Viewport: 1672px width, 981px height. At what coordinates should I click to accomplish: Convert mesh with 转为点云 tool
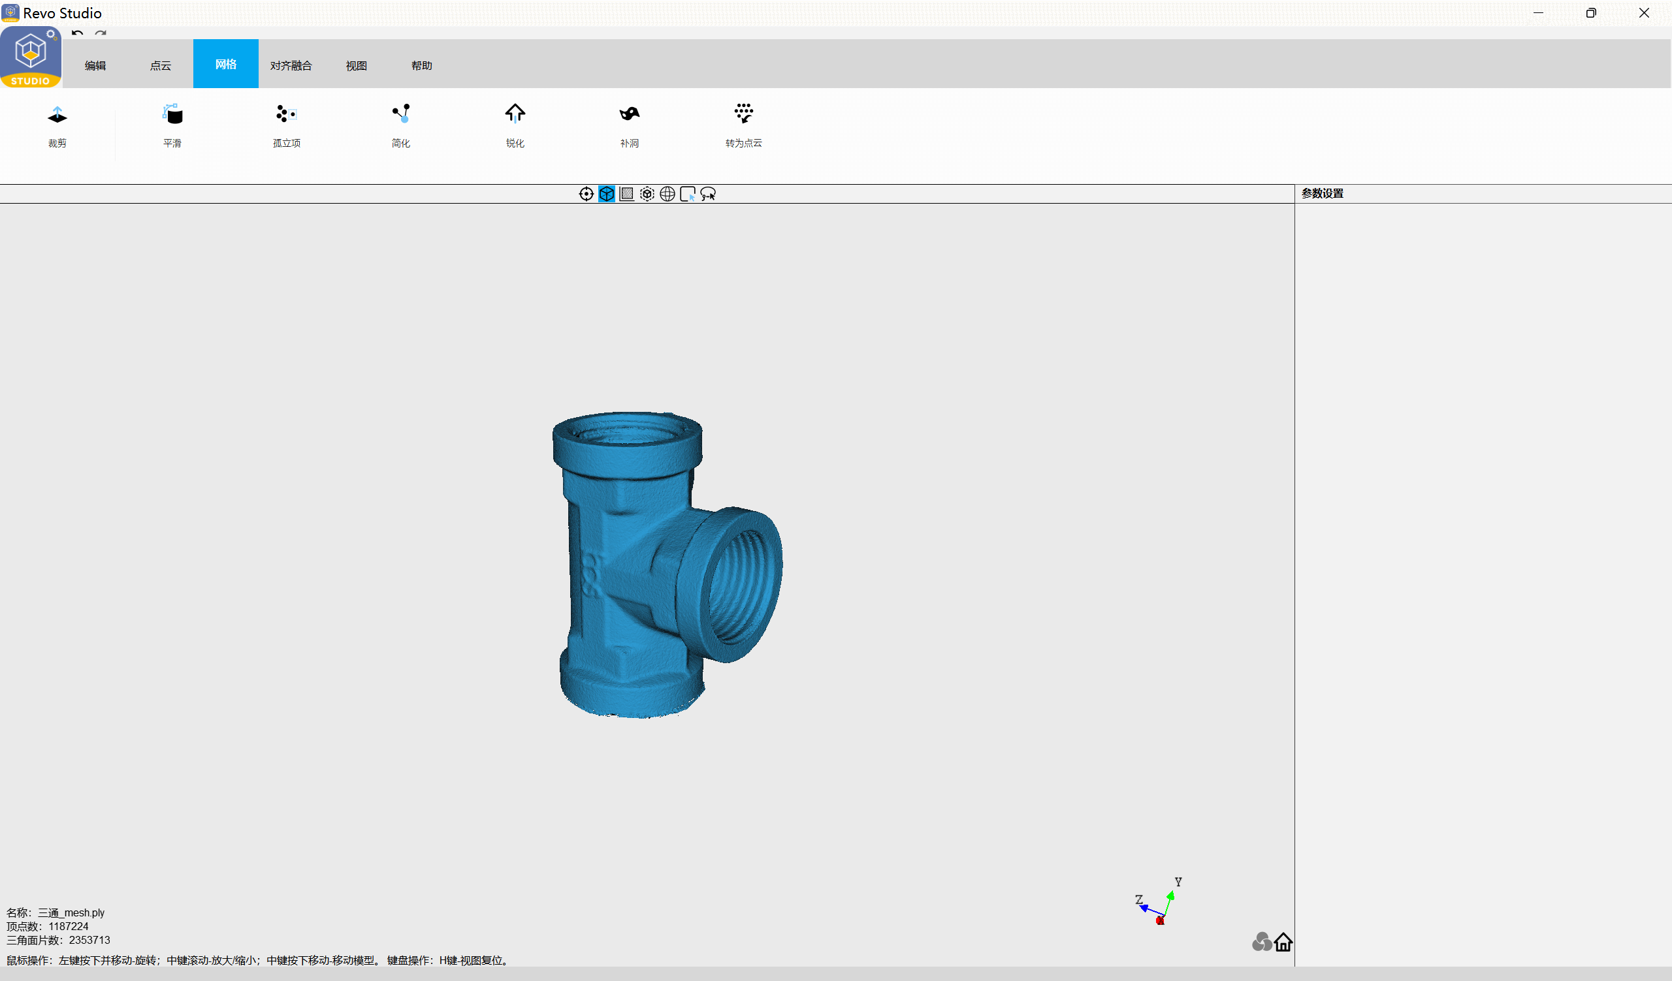click(744, 126)
